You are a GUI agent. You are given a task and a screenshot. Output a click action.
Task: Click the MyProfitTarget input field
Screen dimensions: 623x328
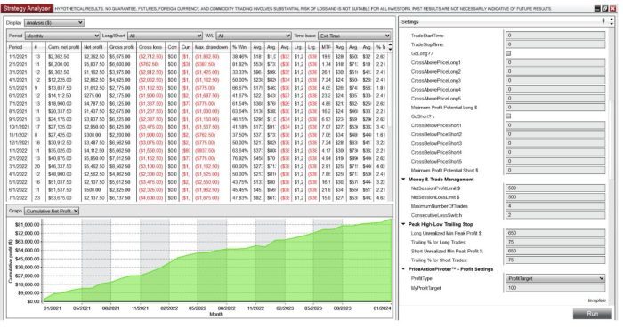pos(555,287)
